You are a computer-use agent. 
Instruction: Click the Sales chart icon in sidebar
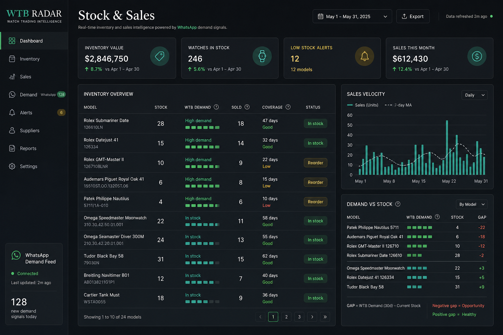[12, 77]
